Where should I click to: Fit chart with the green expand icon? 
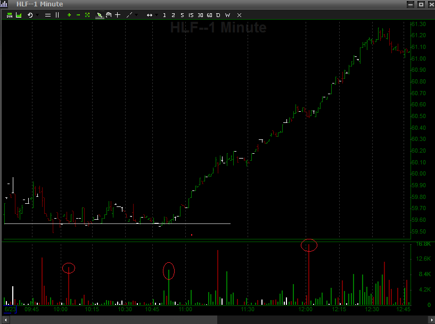point(87,15)
